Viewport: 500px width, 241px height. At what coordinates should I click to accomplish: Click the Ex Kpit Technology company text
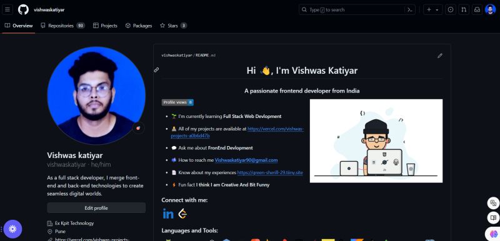[x=74, y=223]
